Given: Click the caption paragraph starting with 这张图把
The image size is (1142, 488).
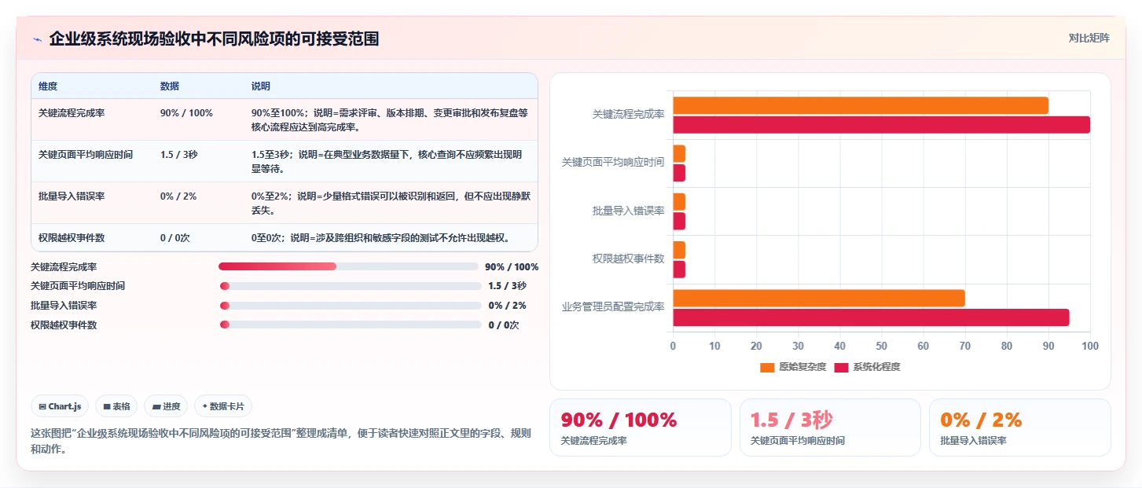Looking at the screenshot, I should click(x=281, y=442).
